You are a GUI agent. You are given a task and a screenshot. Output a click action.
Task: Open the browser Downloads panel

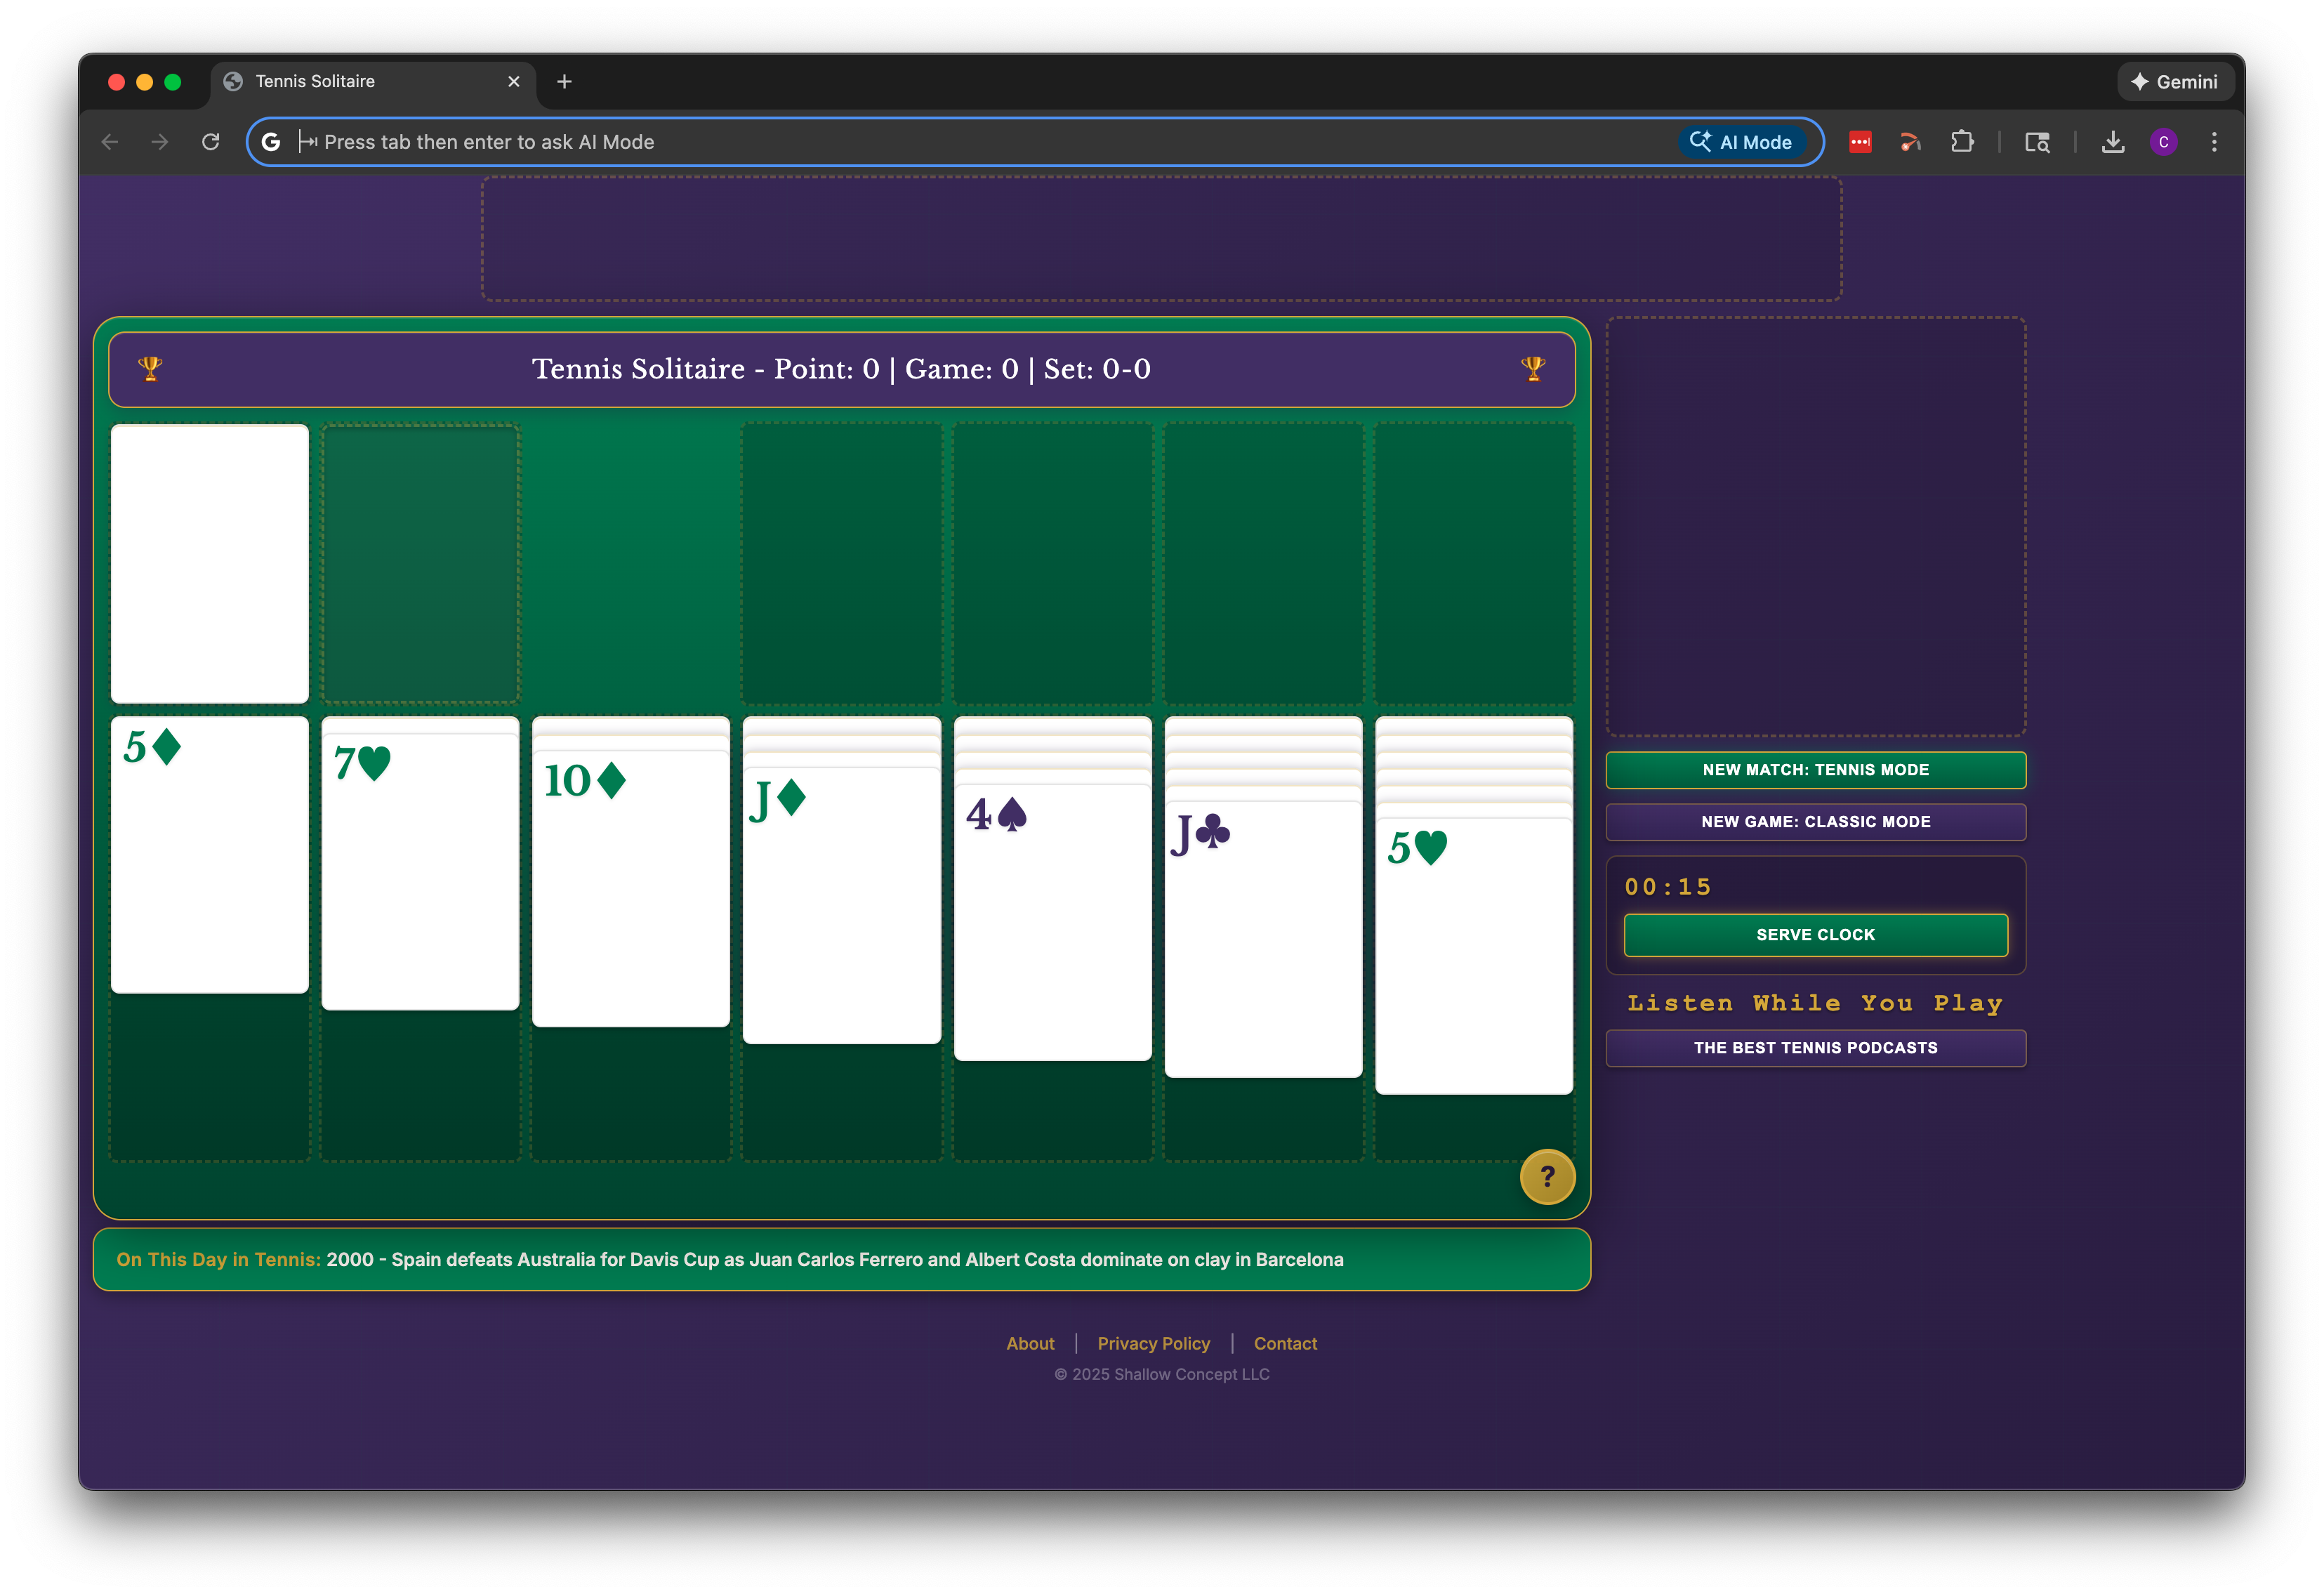click(2113, 141)
